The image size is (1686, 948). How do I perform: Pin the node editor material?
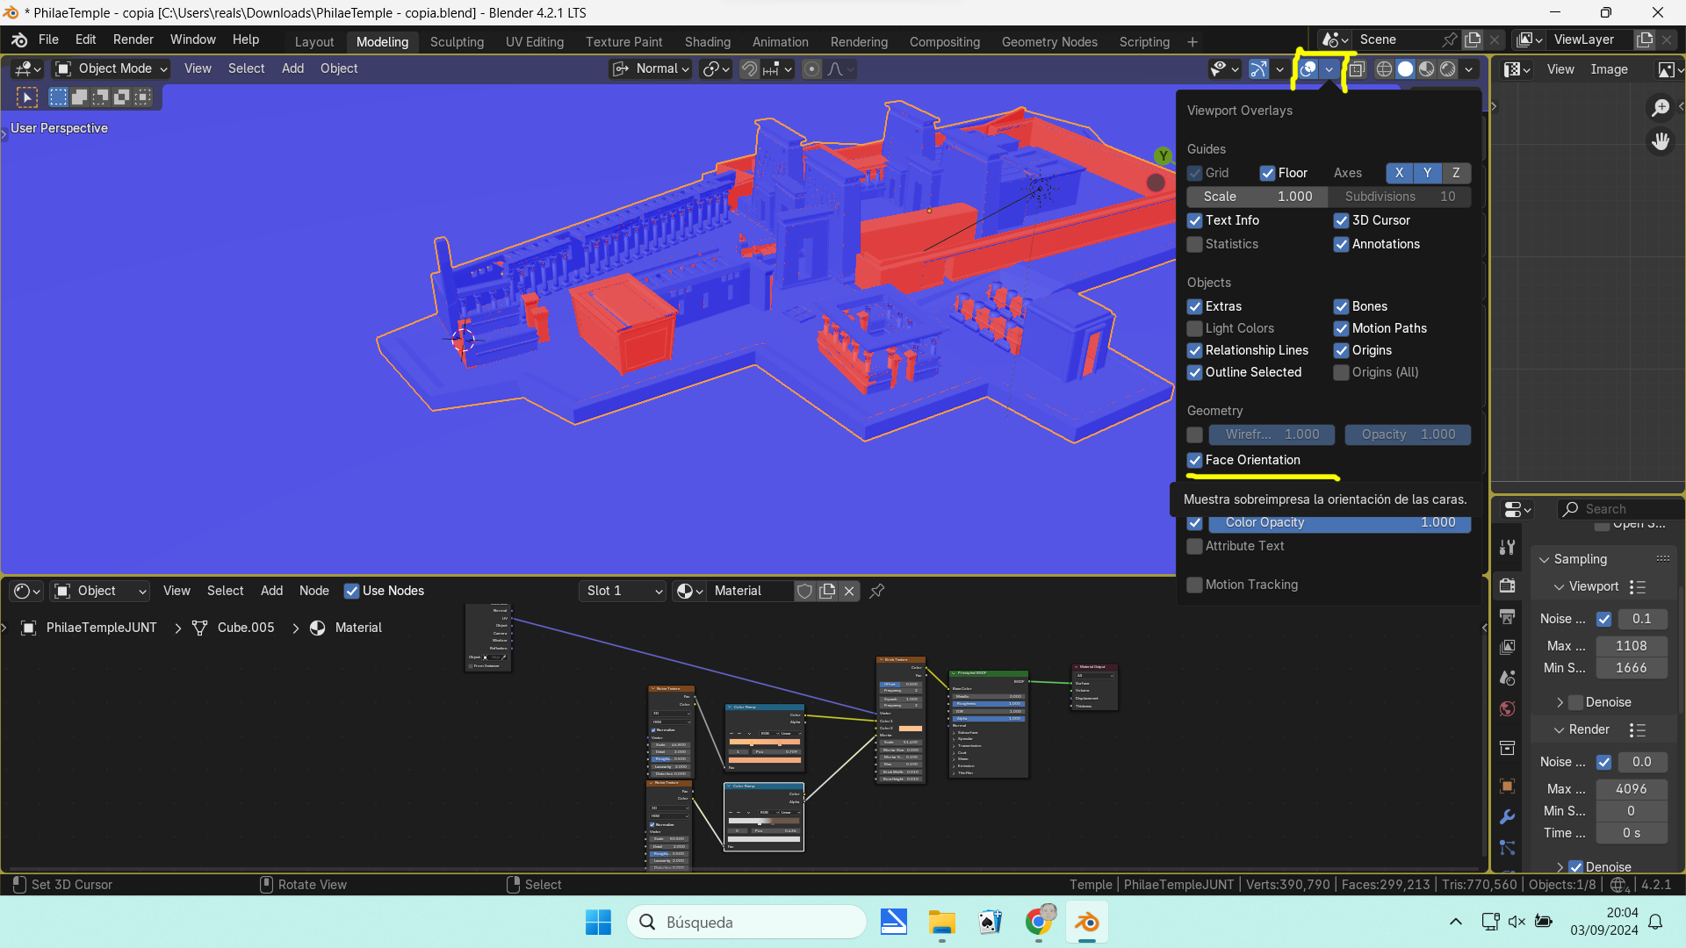pos(876,591)
